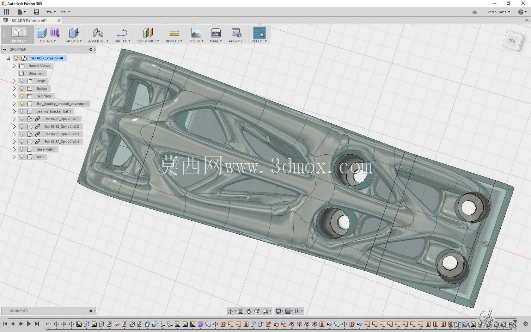This screenshot has height=332, width=531.
Task: Select the Modify press-pull icon
Action: pyautogui.click(x=74, y=33)
